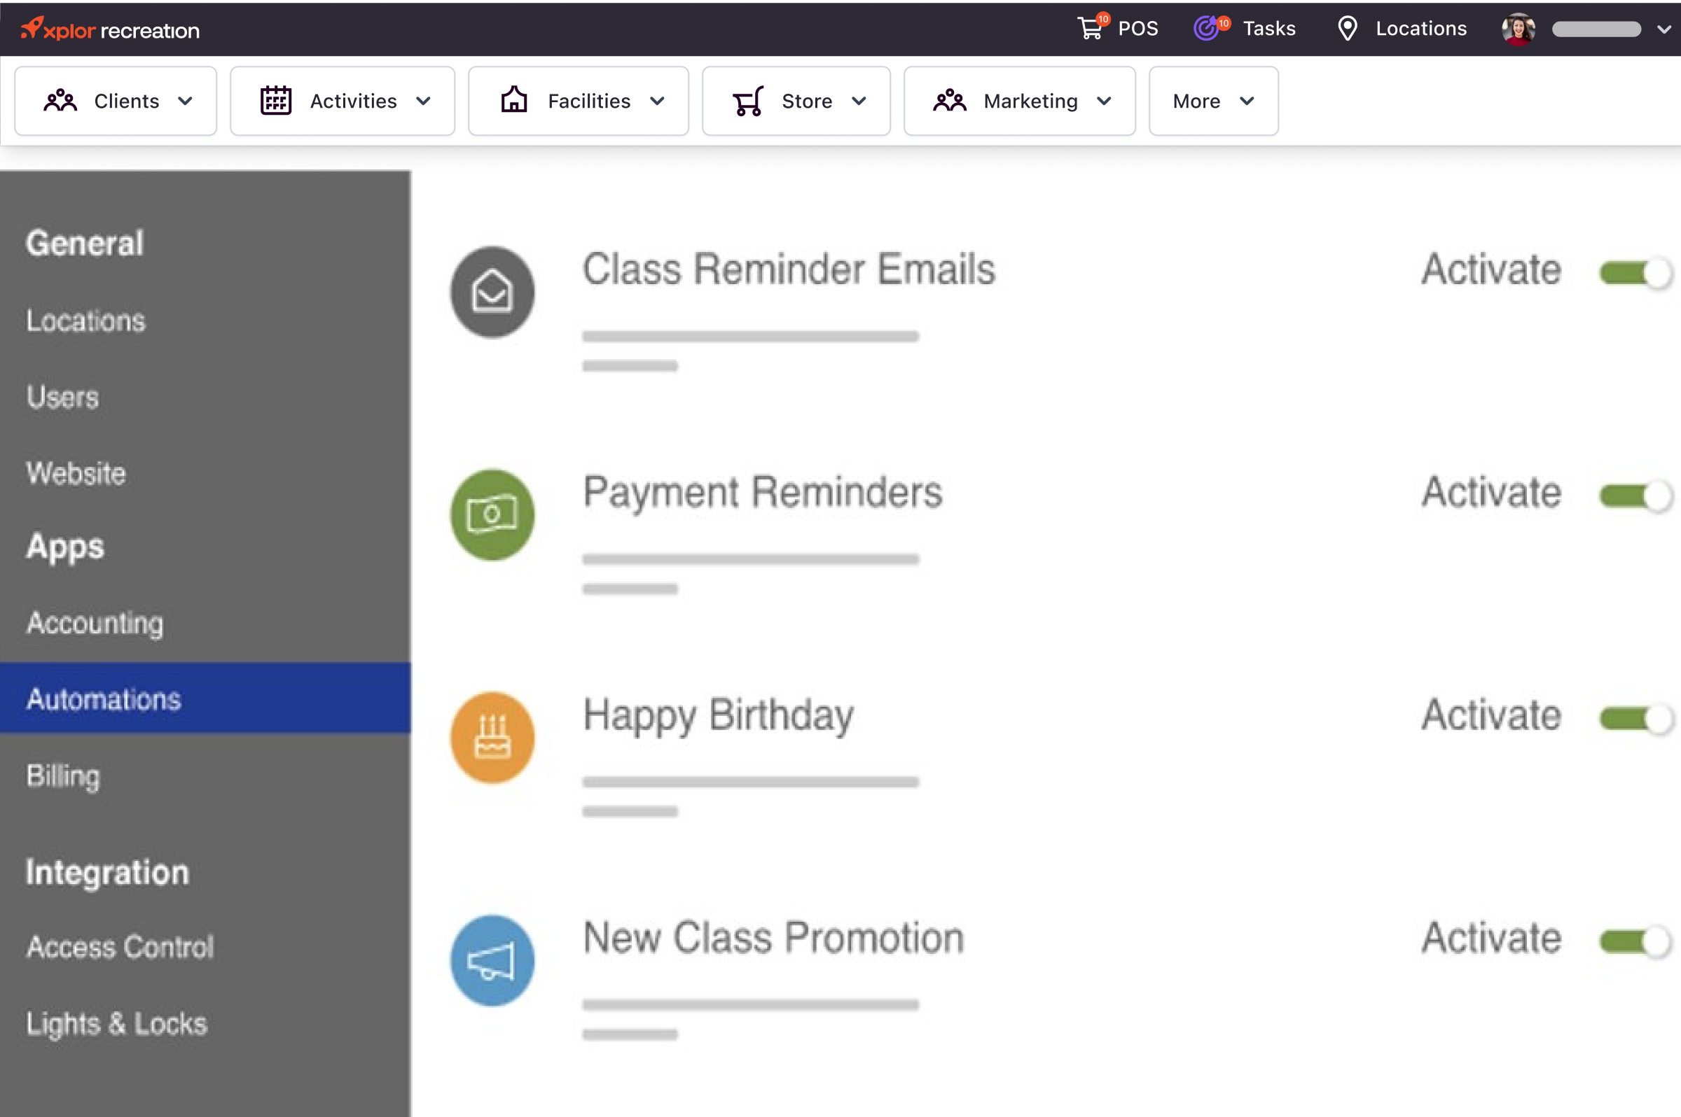Click the blue New Class Promotion megaphone icon
1681x1117 pixels.
[x=492, y=960]
